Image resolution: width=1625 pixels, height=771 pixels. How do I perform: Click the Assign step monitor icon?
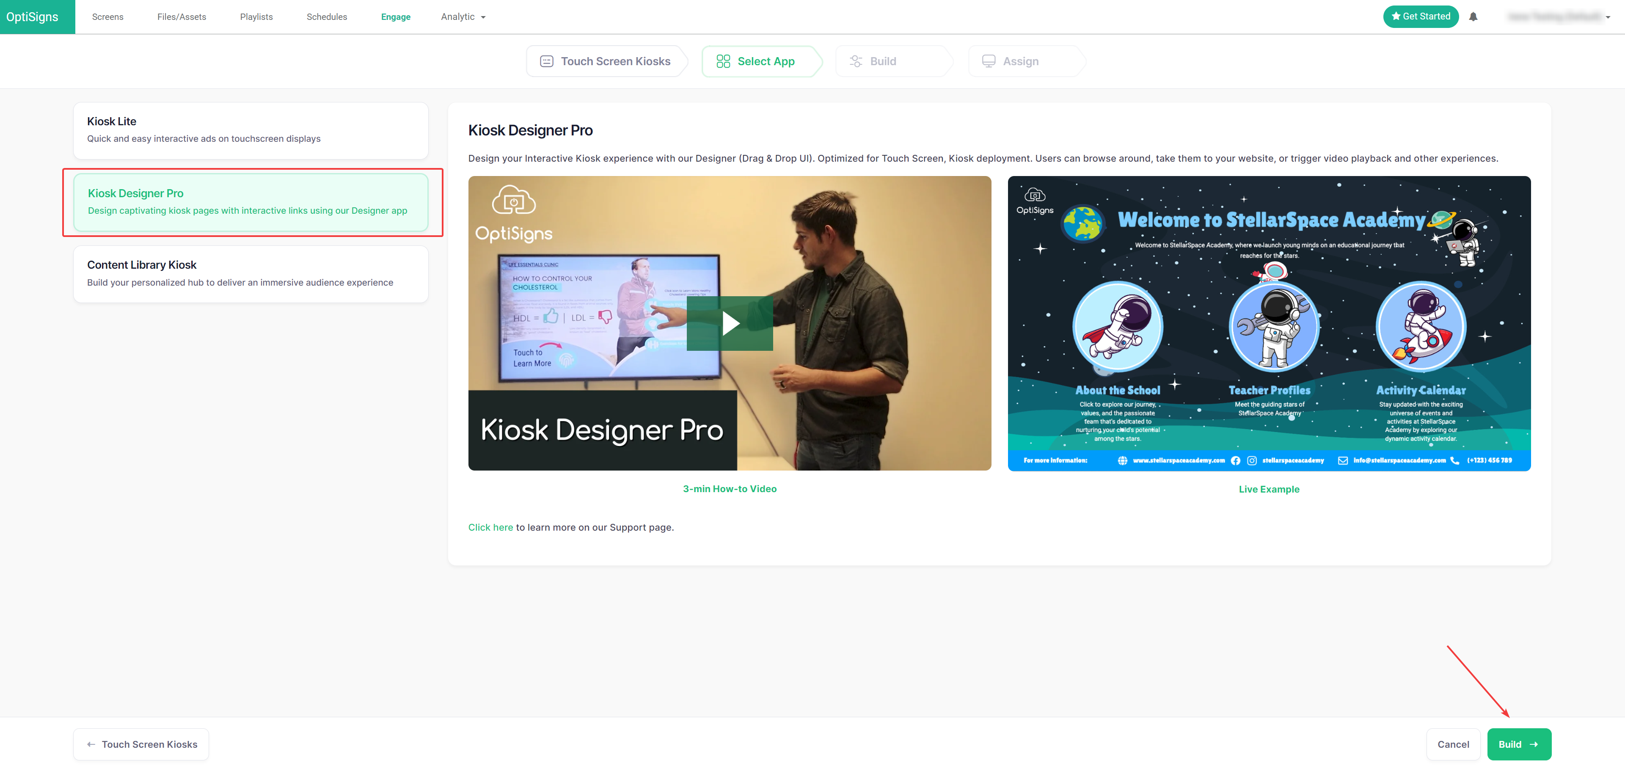pos(989,61)
